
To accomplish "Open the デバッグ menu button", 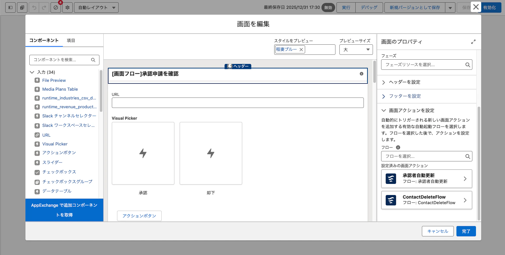I will pyautogui.click(x=369, y=7).
